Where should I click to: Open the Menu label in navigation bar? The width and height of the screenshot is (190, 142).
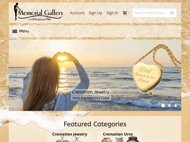pos(24,31)
